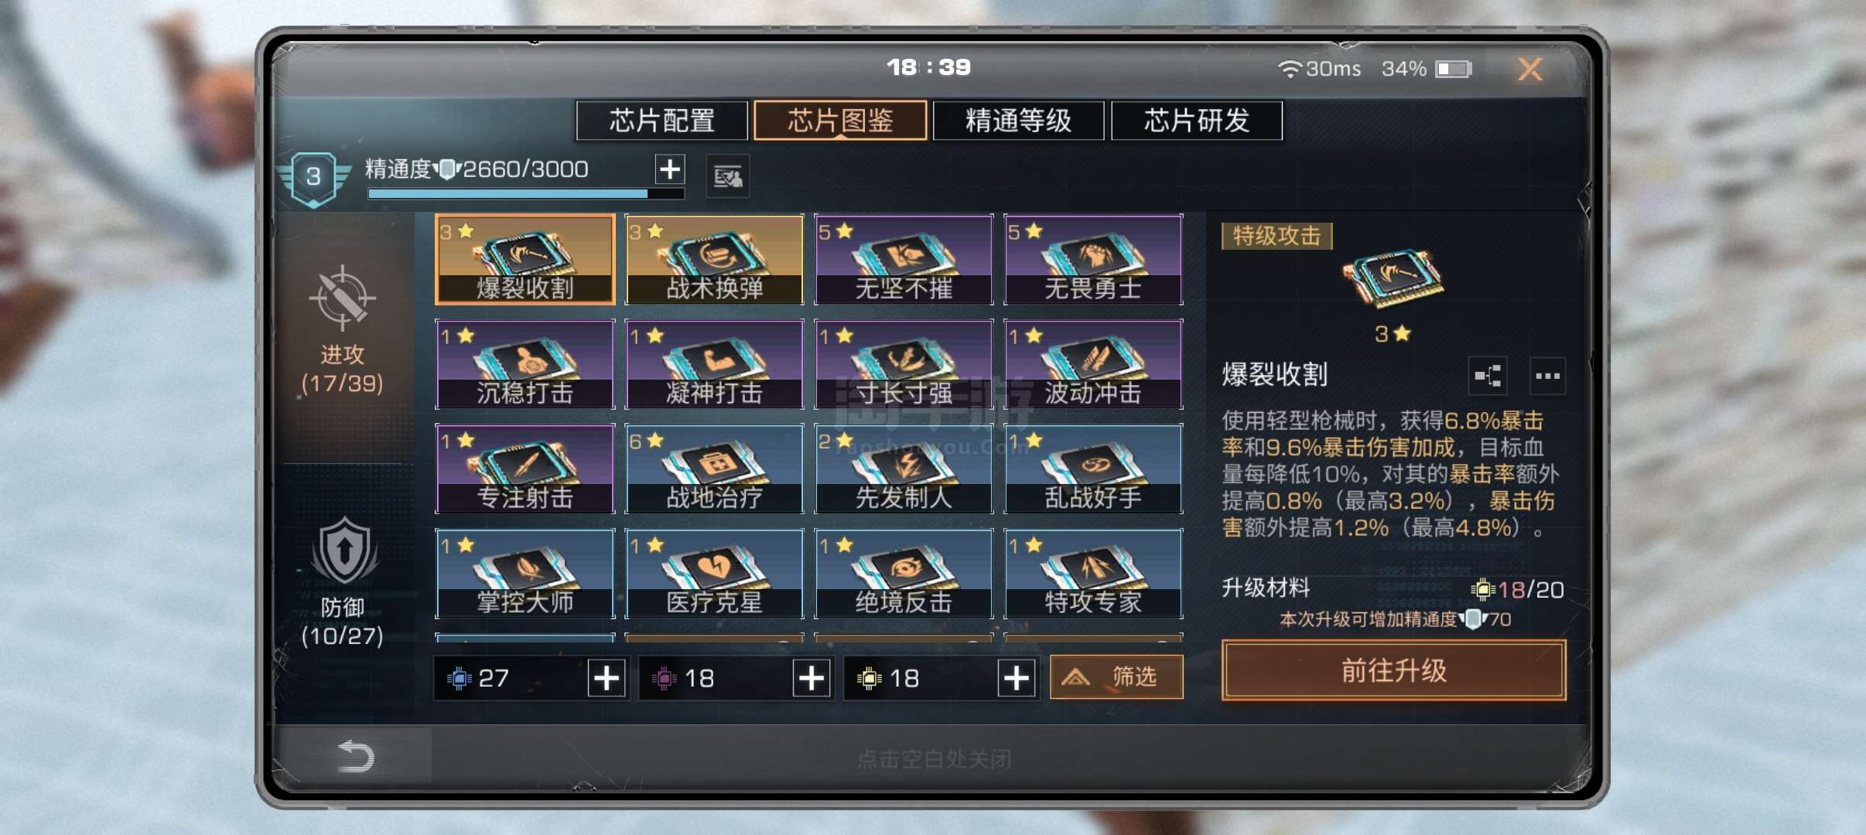
Task: Add mastery points with plus button
Action: pos(669,169)
